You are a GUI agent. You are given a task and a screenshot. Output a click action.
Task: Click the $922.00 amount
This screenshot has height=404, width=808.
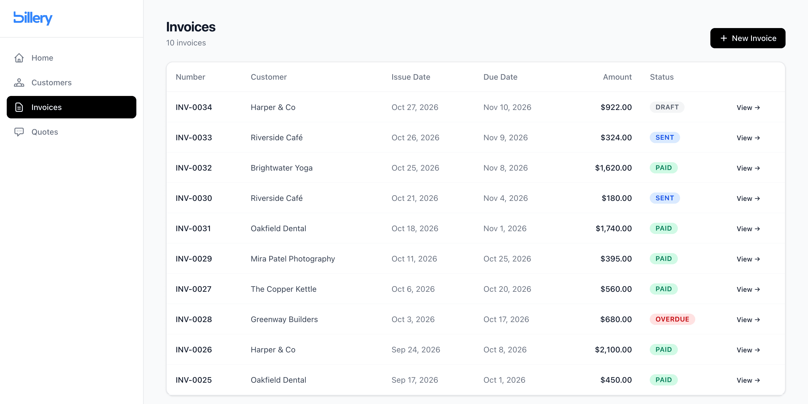tap(616, 107)
